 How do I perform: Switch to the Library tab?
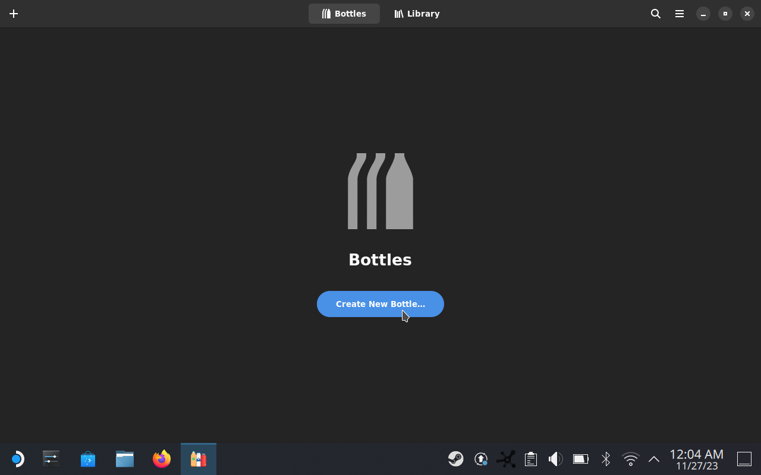(417, 14)
